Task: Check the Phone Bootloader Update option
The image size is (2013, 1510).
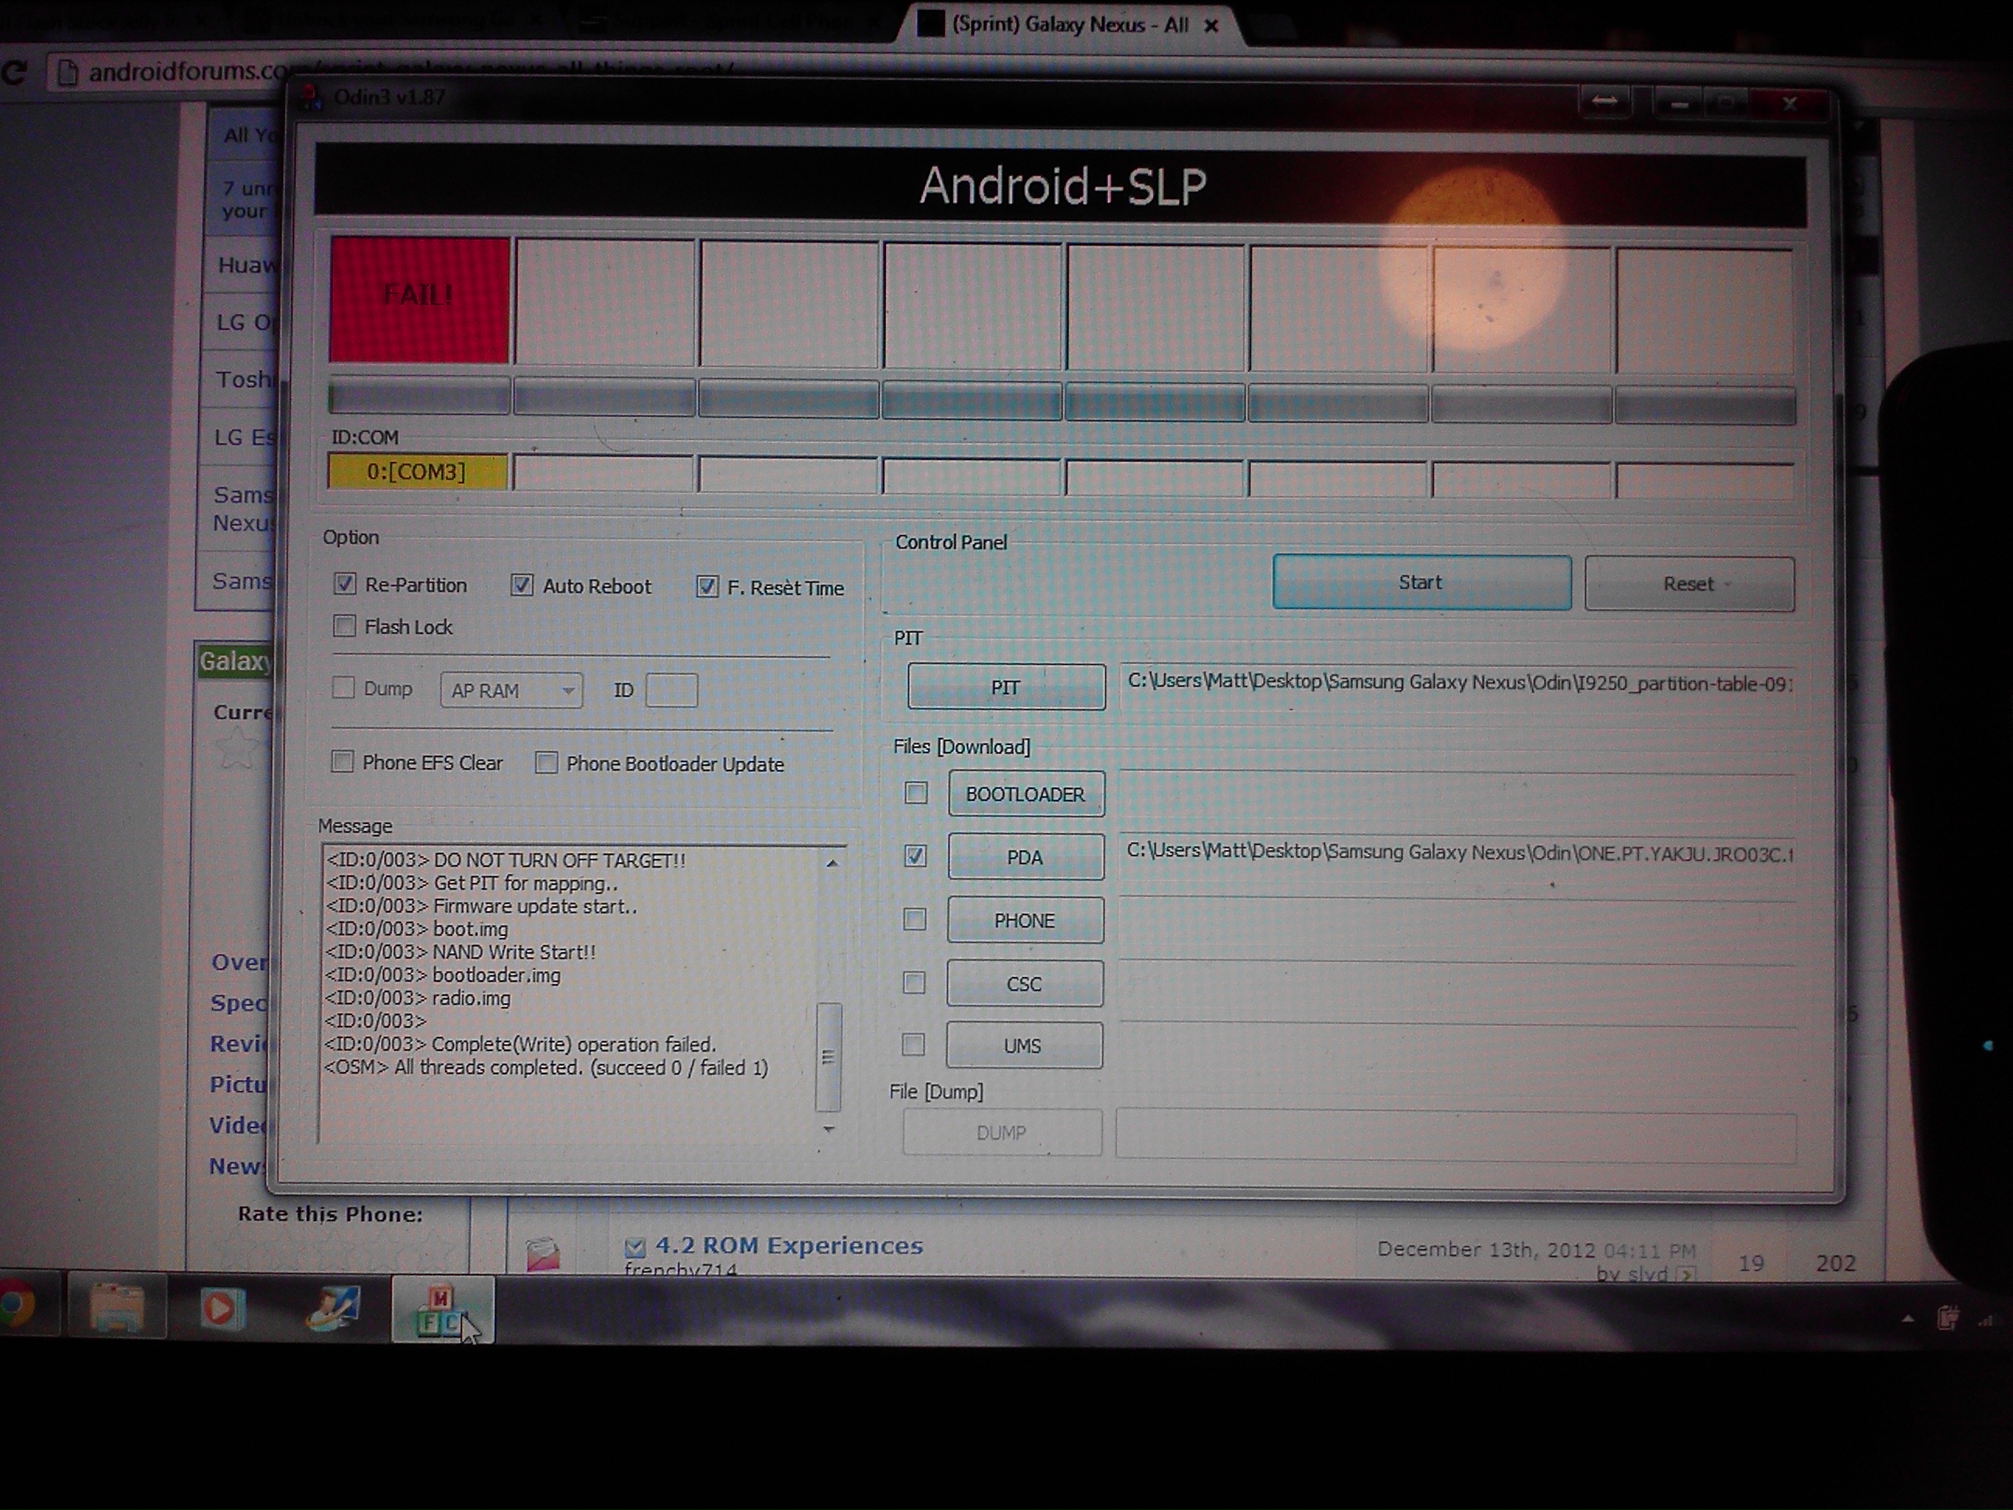Action: (546, 763)
